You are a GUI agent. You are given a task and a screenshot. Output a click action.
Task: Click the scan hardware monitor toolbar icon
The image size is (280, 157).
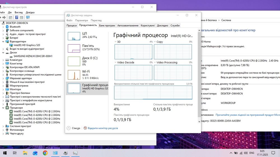(28, 18)
